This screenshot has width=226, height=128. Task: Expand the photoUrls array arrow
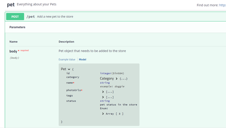tap(103, 92)
